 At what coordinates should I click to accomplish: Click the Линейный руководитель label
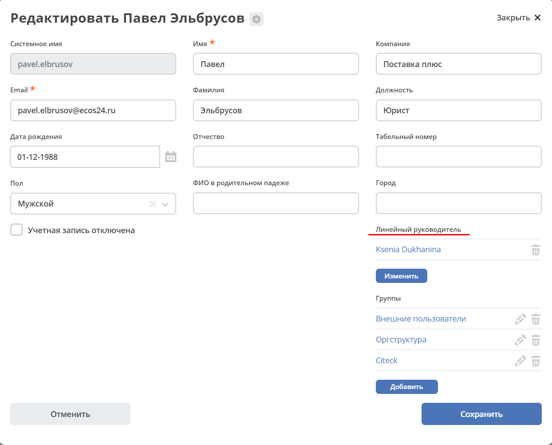[x=418, y=230]
